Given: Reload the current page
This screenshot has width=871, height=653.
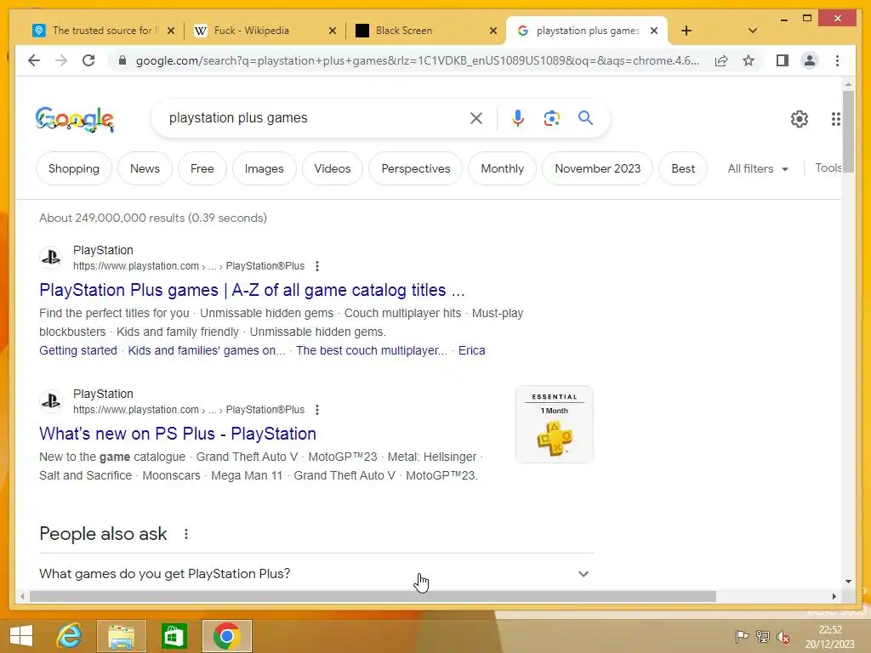Looking at the screenshot, I should 88,60.
